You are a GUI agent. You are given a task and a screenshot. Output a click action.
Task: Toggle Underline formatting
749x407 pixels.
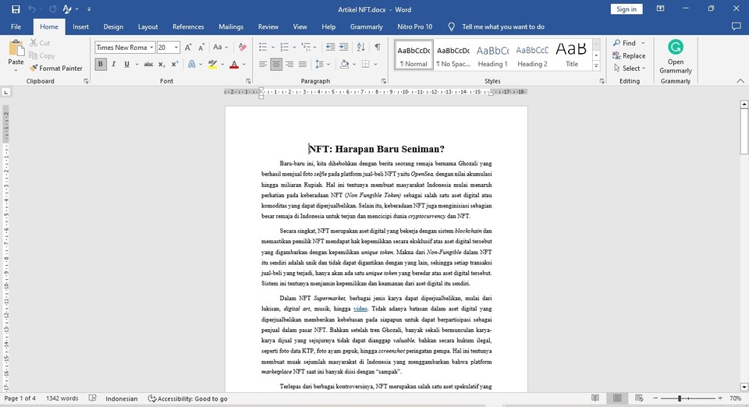click(126, 64)
